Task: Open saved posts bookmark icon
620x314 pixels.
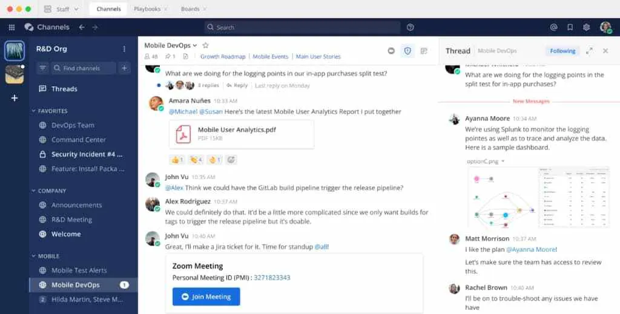Action: [570, 27]
